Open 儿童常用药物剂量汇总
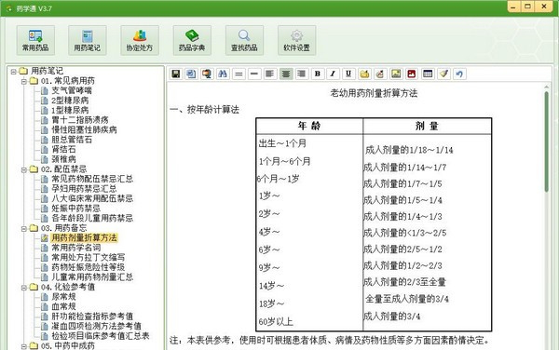Image resolution: width=559 pixels, height=364 pixels. point(92,276)
